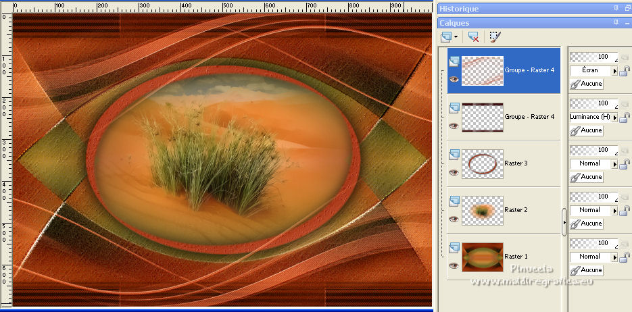Open the Luminance (H) blend mode dropdown

point(615,118)
